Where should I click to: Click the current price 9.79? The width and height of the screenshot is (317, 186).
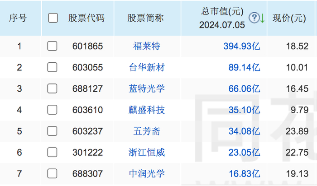[x=300, y=110]
